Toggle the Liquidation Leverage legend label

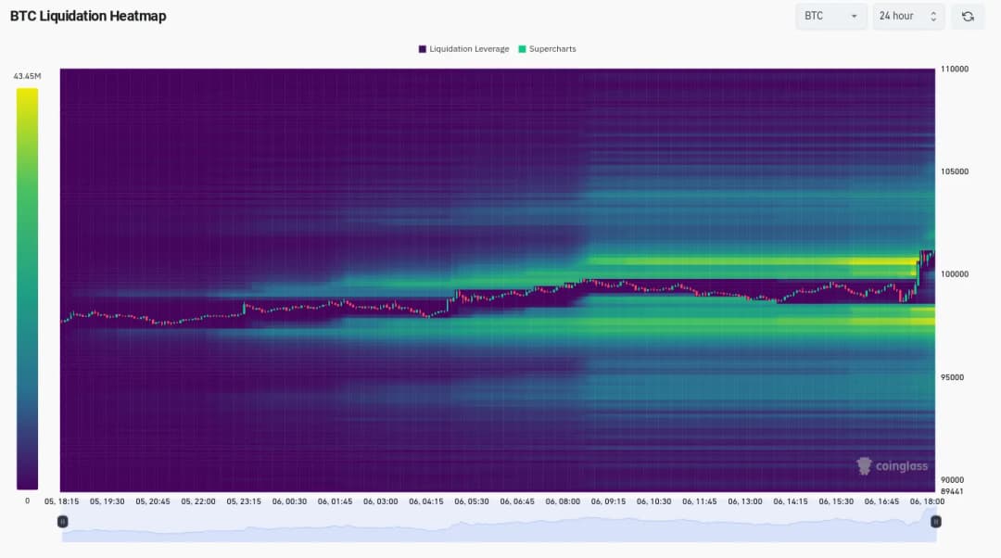[469, 49]
